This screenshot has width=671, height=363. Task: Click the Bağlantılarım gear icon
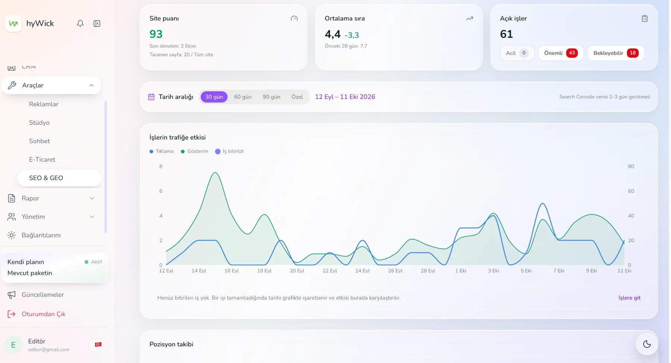(12, 235)
